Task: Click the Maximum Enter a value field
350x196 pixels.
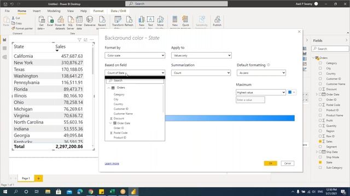Action: [x=250, y=100]
